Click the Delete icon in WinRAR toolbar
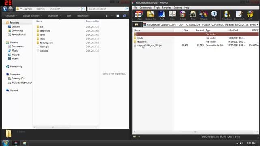The height and width of the screenshot is (146, 260). [x=182, y=15]
